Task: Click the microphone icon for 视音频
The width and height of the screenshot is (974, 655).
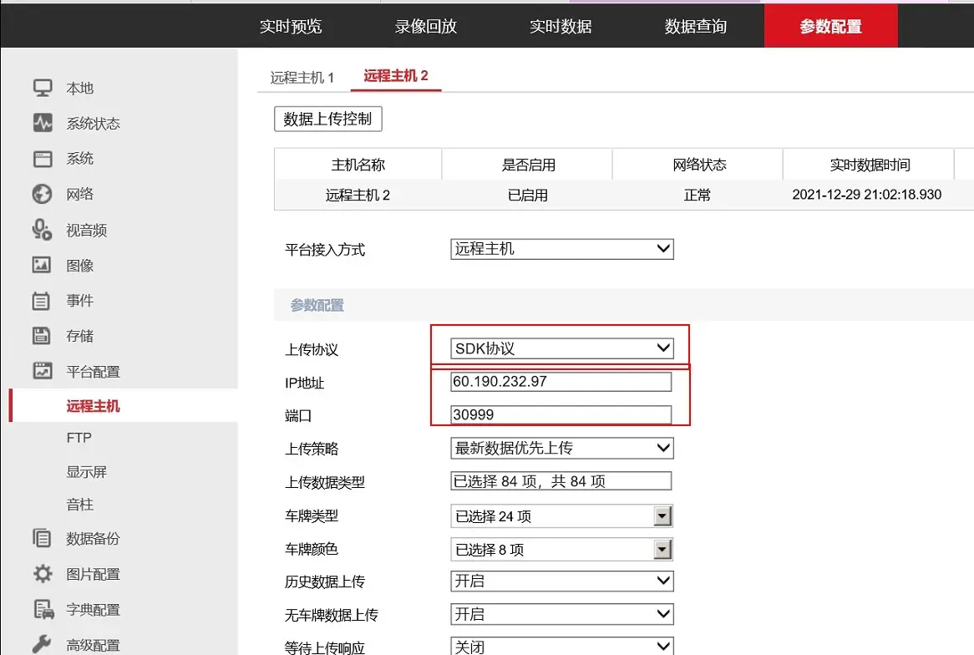Action: coord(42,230)
